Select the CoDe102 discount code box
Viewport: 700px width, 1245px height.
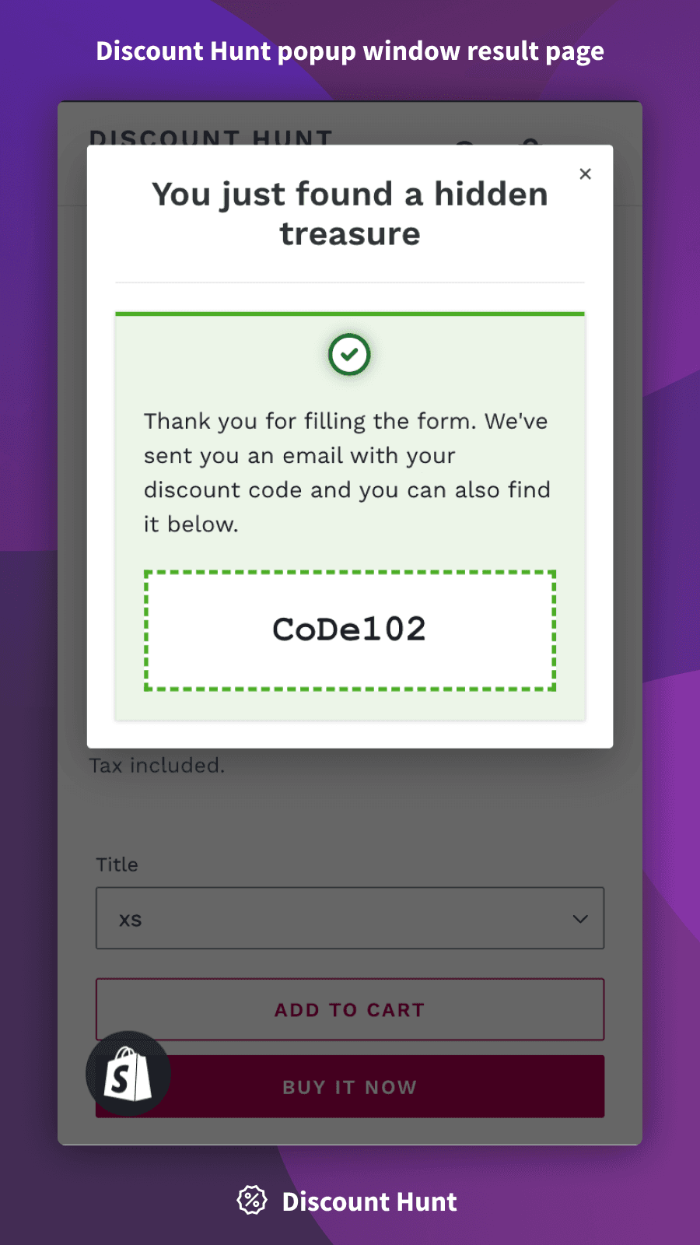pyautogui.click(x=349, y=630)
